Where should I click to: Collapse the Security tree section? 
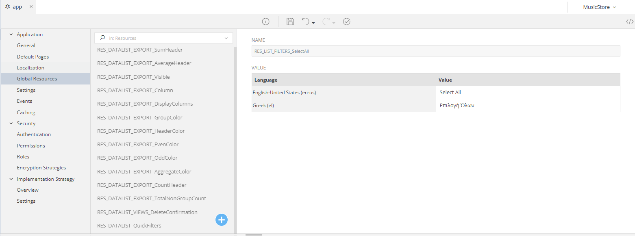click(x=11, y=123)
